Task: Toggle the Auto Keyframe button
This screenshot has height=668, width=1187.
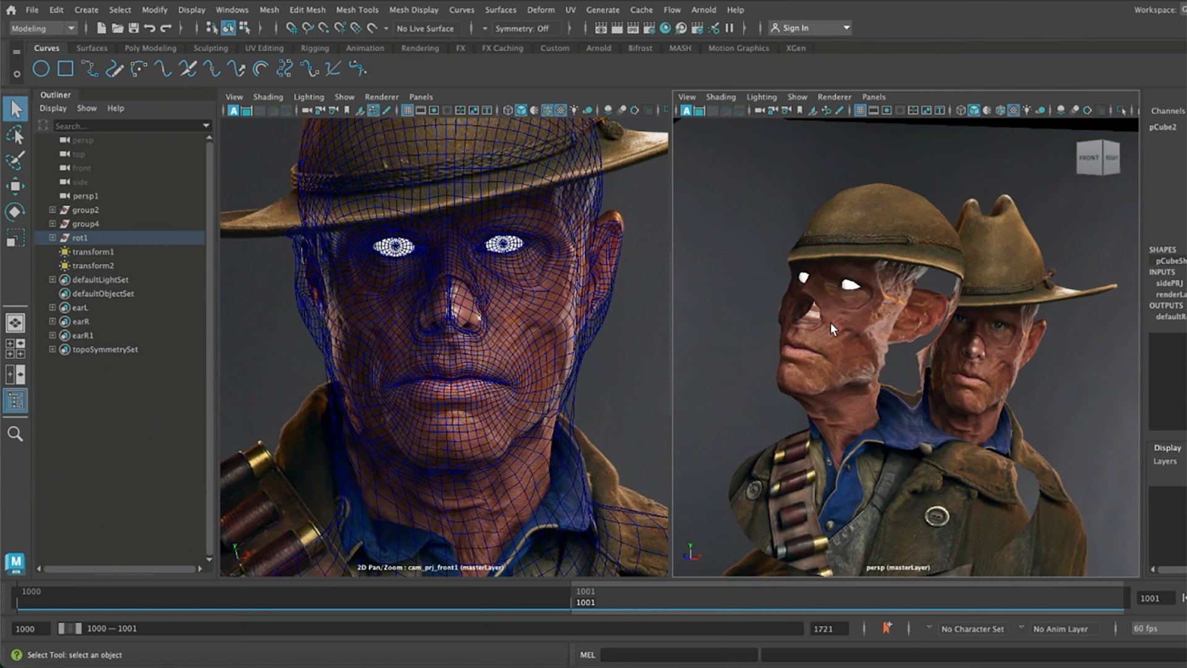Action: (x=887, y=628)
